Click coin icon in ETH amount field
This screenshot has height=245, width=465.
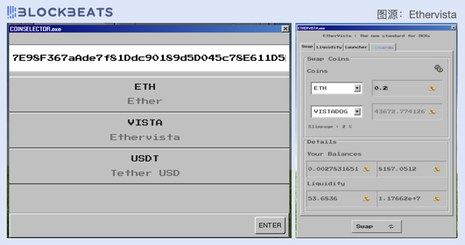[x=432, y=88]
